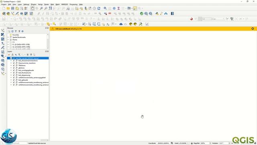
Task: Save the project with the floppy disk icon
Action: point(12,8)
